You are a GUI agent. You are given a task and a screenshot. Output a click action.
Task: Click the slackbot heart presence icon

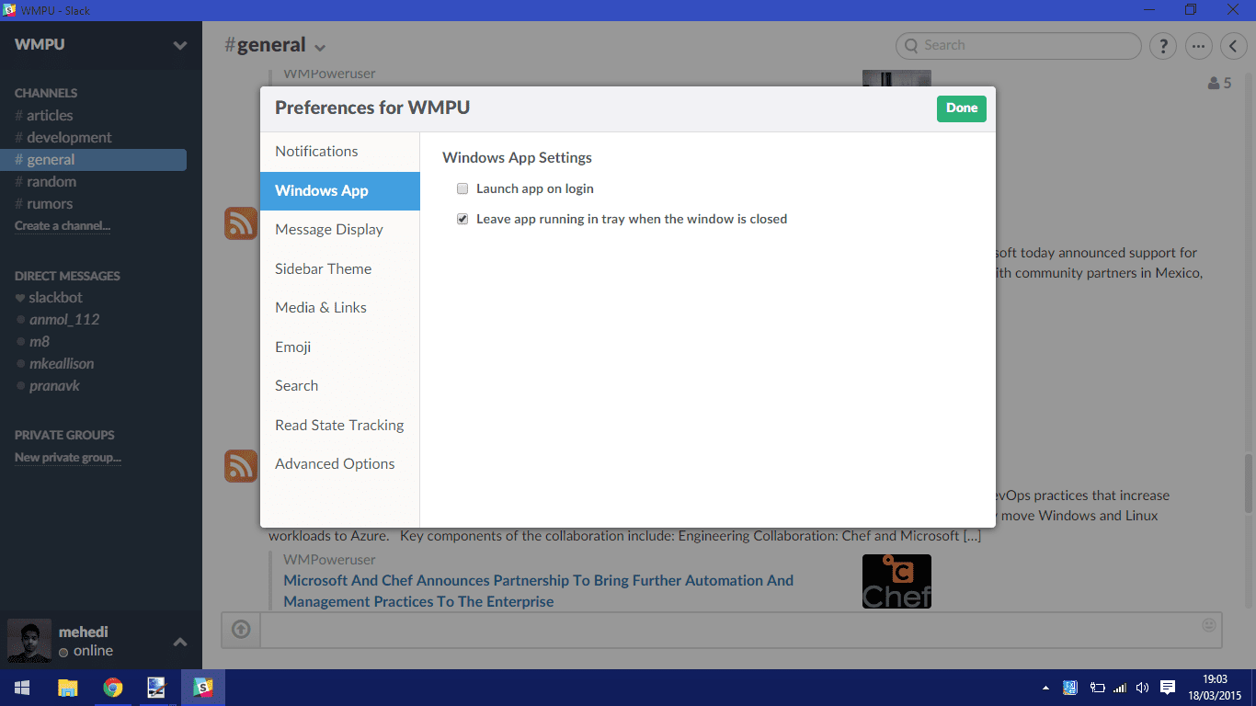tap(20, 298)
